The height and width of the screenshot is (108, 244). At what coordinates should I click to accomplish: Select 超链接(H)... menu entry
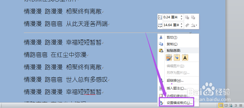(x=178, y=81)
